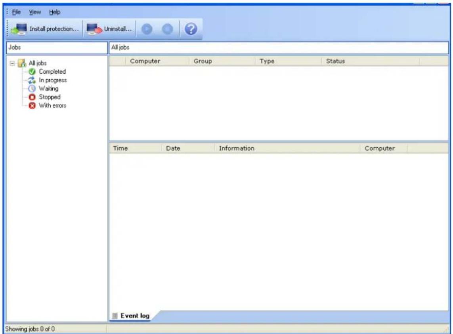Click the toolbar drag grip handle
The height and width of the screenshot is (334, 453).
[x=8, y=29]
